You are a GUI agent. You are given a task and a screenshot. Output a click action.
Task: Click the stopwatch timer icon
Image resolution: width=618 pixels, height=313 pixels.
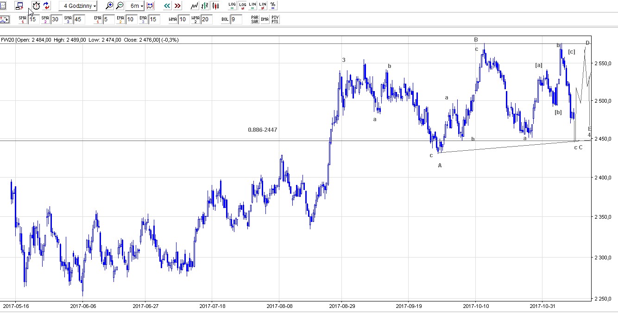[36, 6]
